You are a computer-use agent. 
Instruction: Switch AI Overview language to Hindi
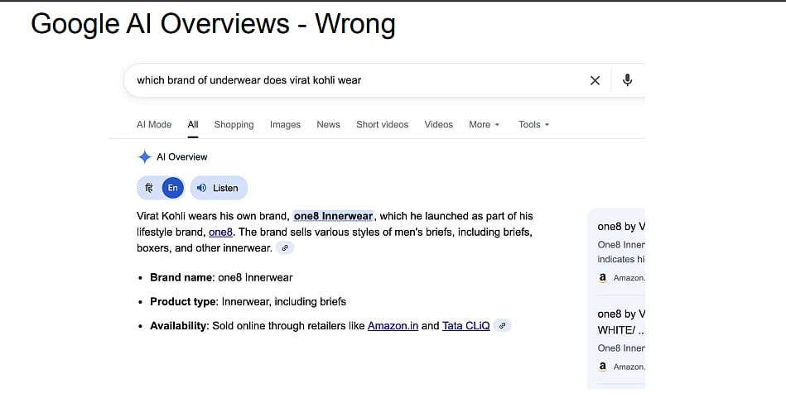149,188
